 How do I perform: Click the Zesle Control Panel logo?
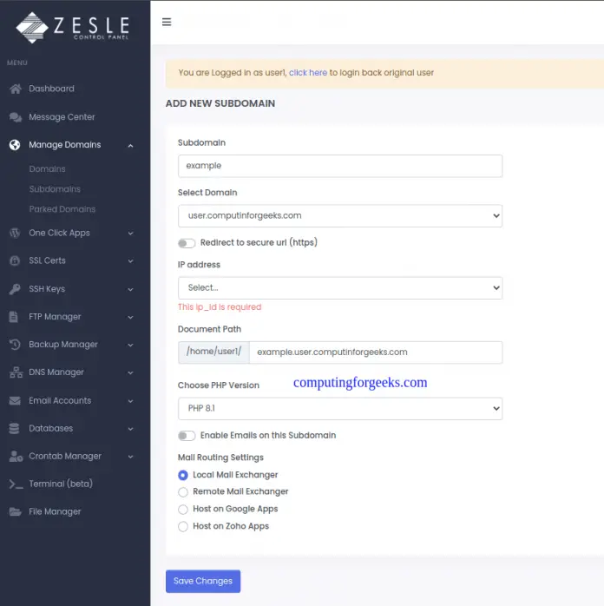(x=72, y=28)
